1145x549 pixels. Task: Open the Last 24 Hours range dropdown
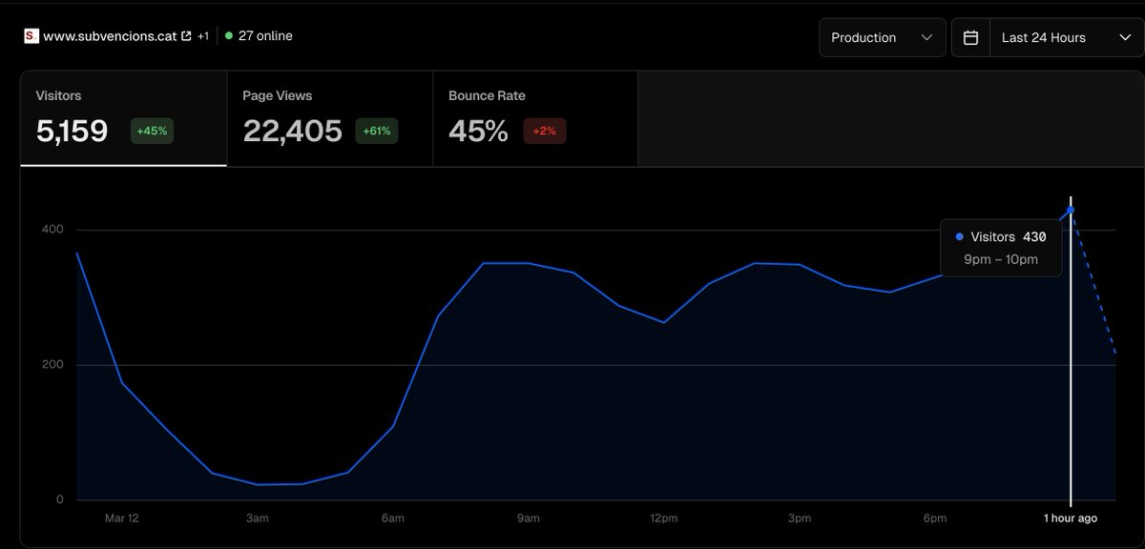pyautogui.click(x=1067, y=37)
